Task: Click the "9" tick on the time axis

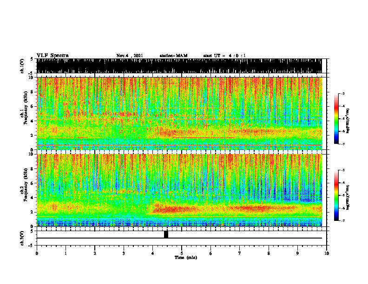Action: point(297,253)
